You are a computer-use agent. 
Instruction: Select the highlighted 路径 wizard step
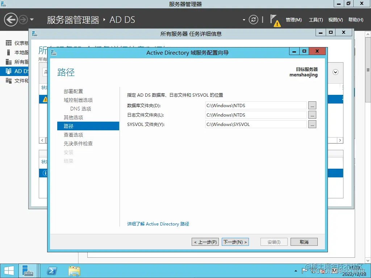click(x=88, y=126)
